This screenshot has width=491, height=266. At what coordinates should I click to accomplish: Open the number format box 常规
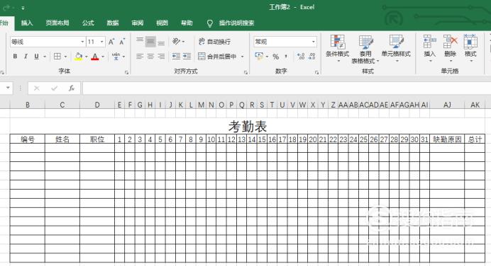(285, 42)
